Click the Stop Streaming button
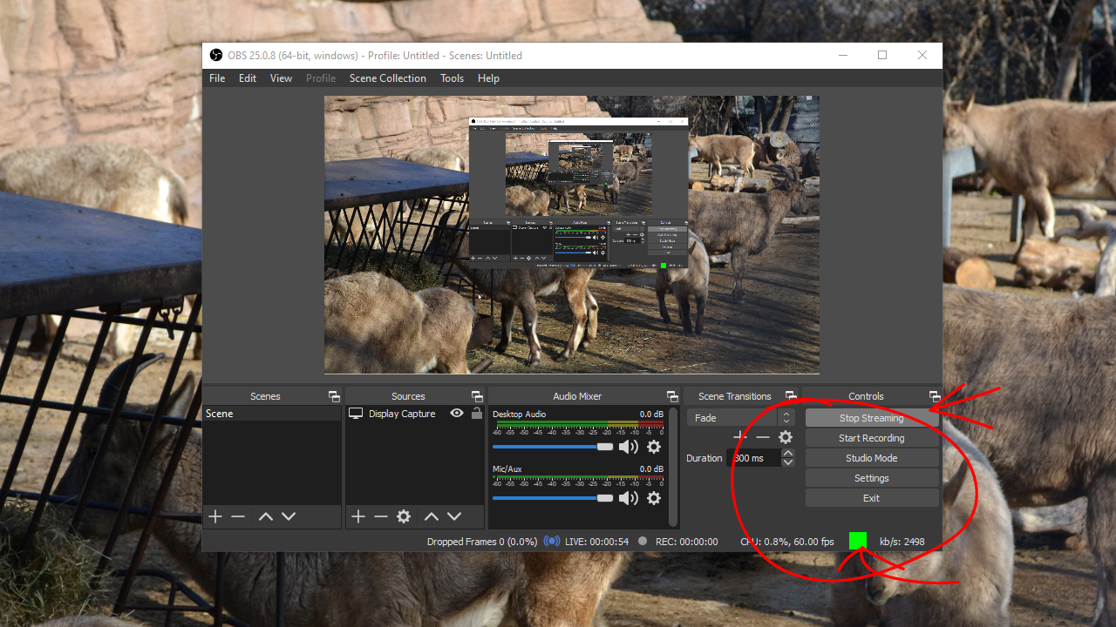Image resolution: width=1116 pixels, height=627 pixels. point(871,418)
